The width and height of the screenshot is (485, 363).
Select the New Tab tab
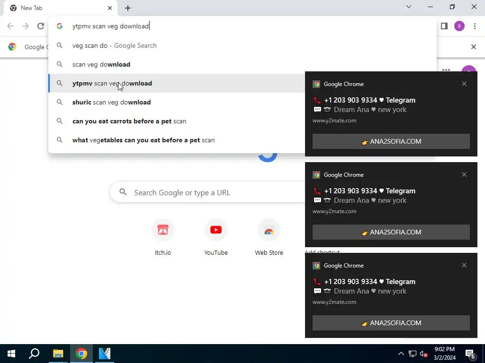(61, 8)
